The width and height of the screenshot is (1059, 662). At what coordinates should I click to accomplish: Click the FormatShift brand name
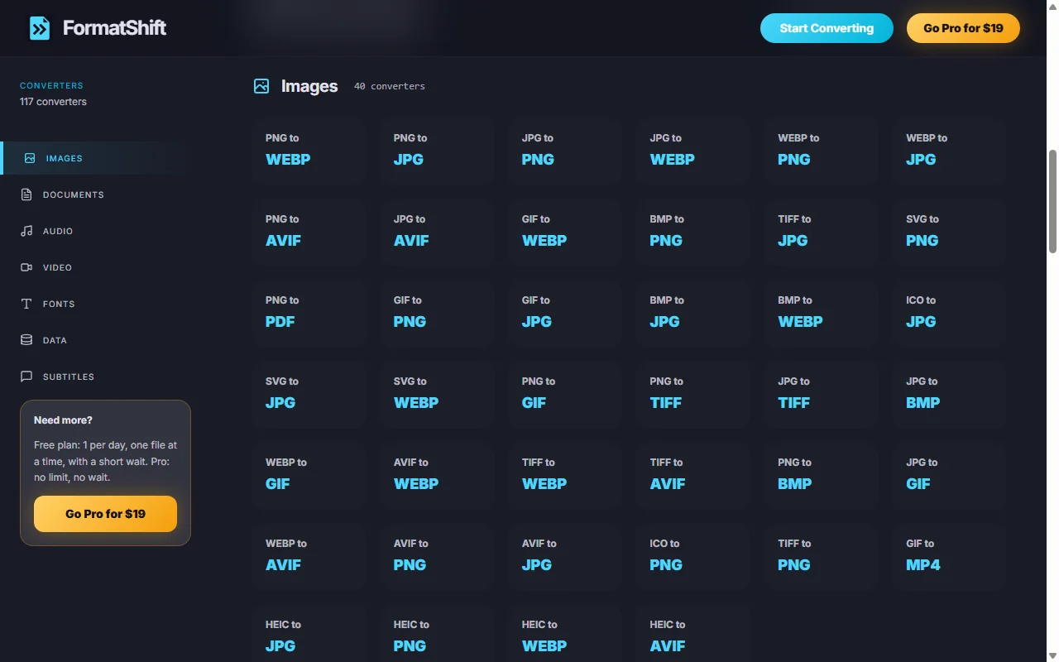point(114,28)
